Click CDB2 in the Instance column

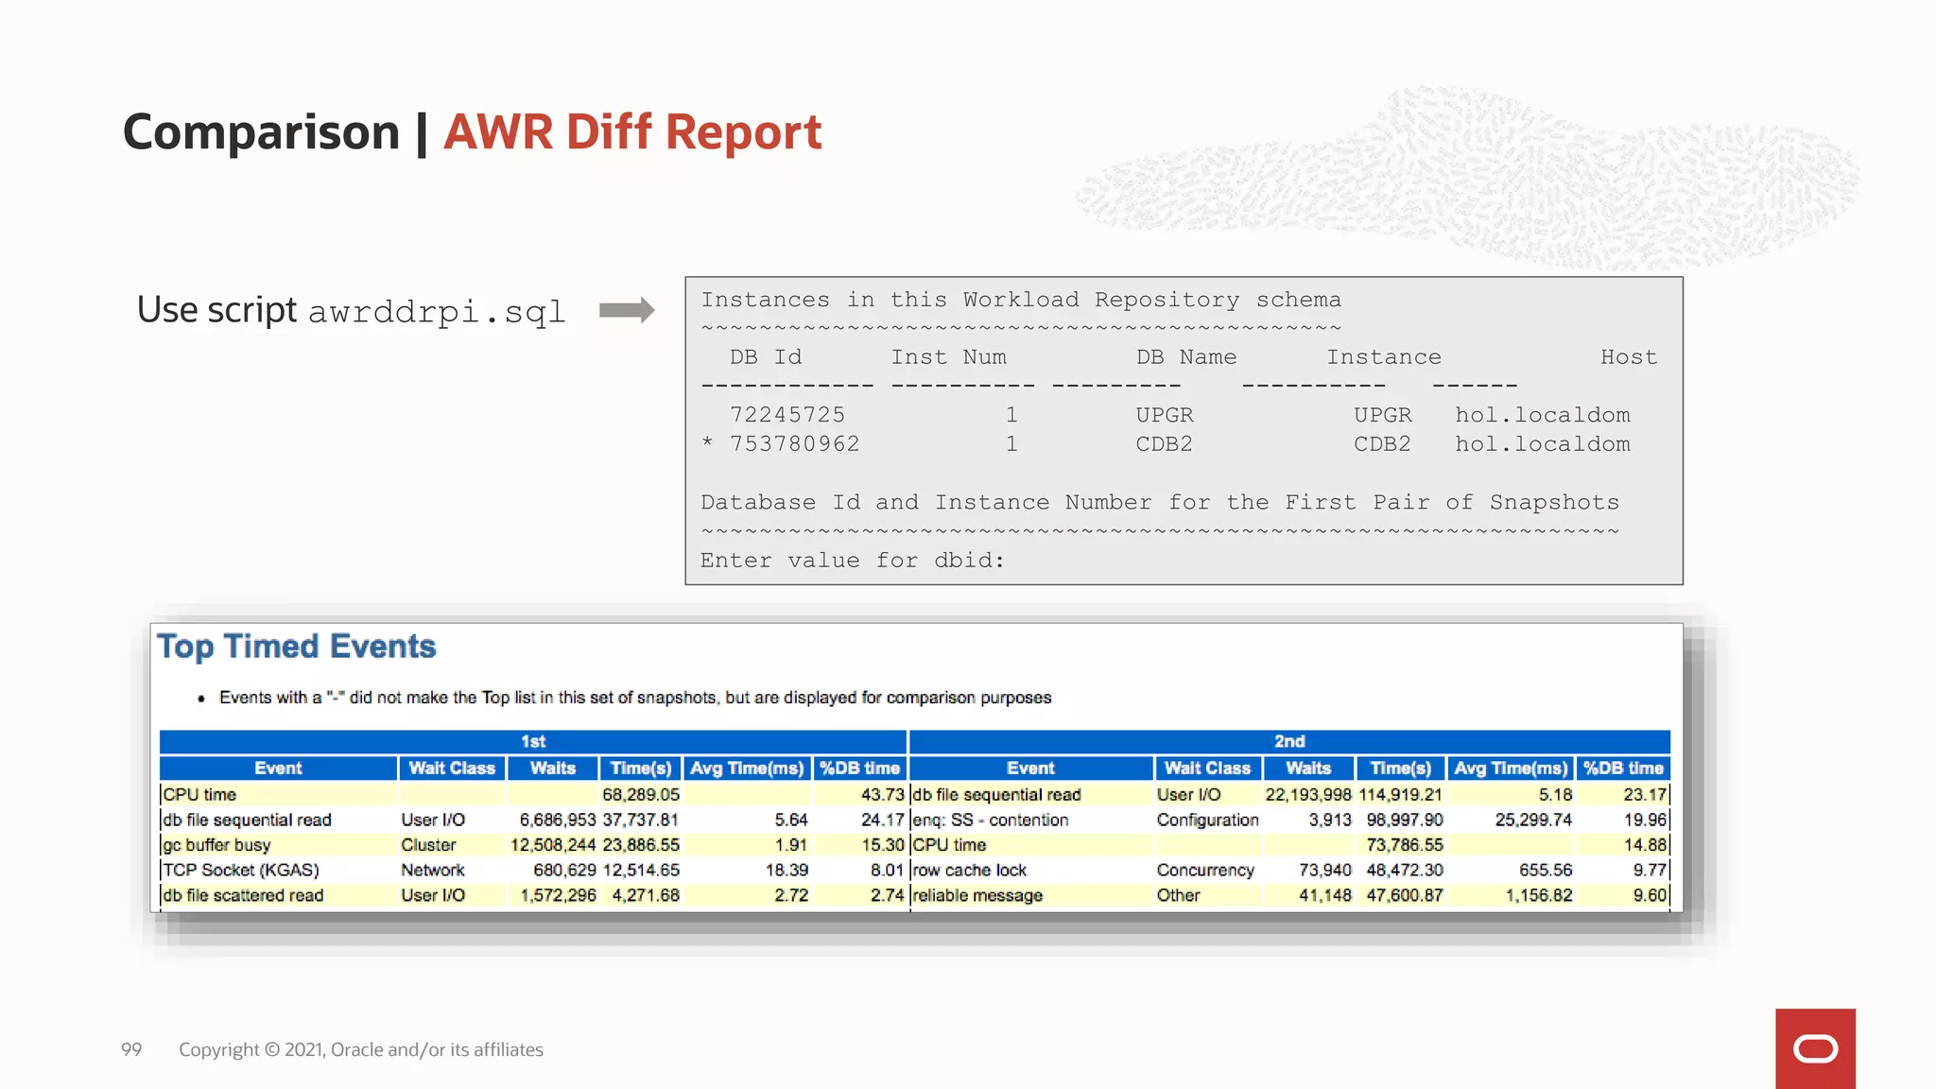(x=1382, y=444)
